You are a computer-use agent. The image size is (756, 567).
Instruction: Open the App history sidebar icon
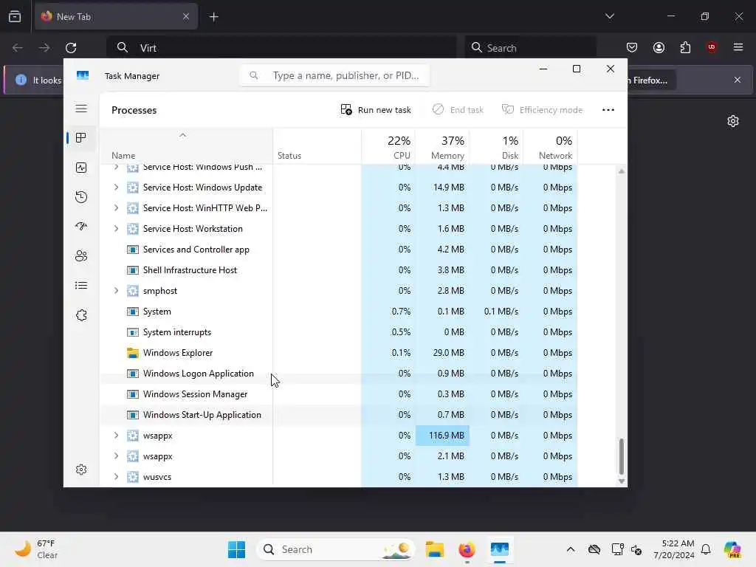click(81, 196)
